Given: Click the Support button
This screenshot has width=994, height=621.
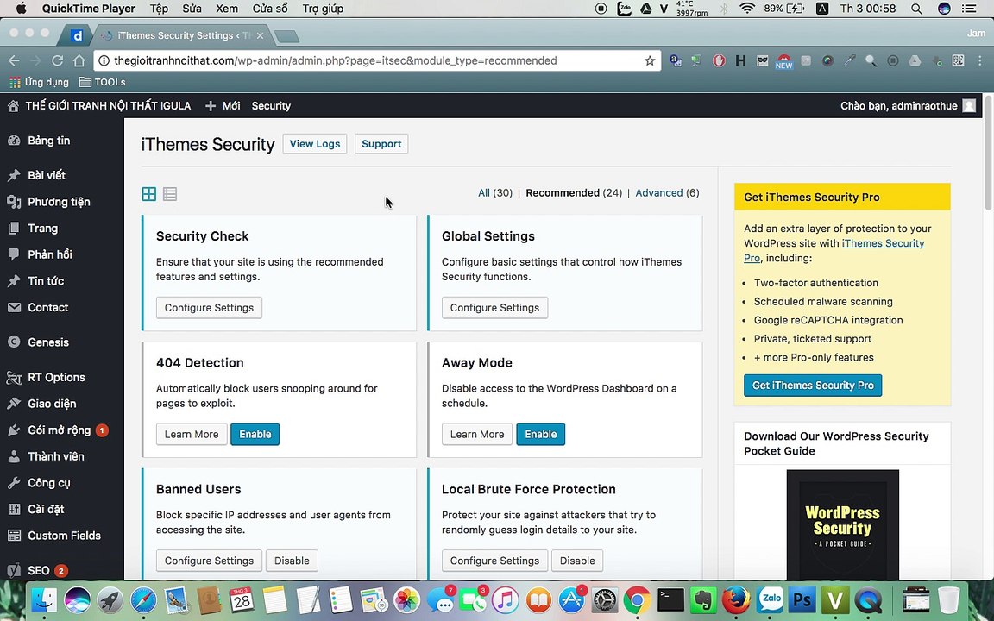Looking at the screenshot, I should (381, 144).
